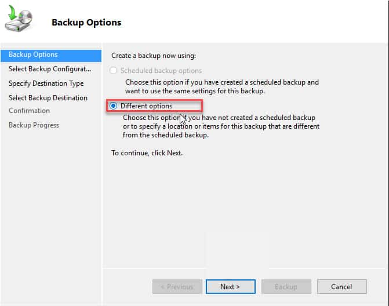Click the Different options description paragraph

coord(221,126)
